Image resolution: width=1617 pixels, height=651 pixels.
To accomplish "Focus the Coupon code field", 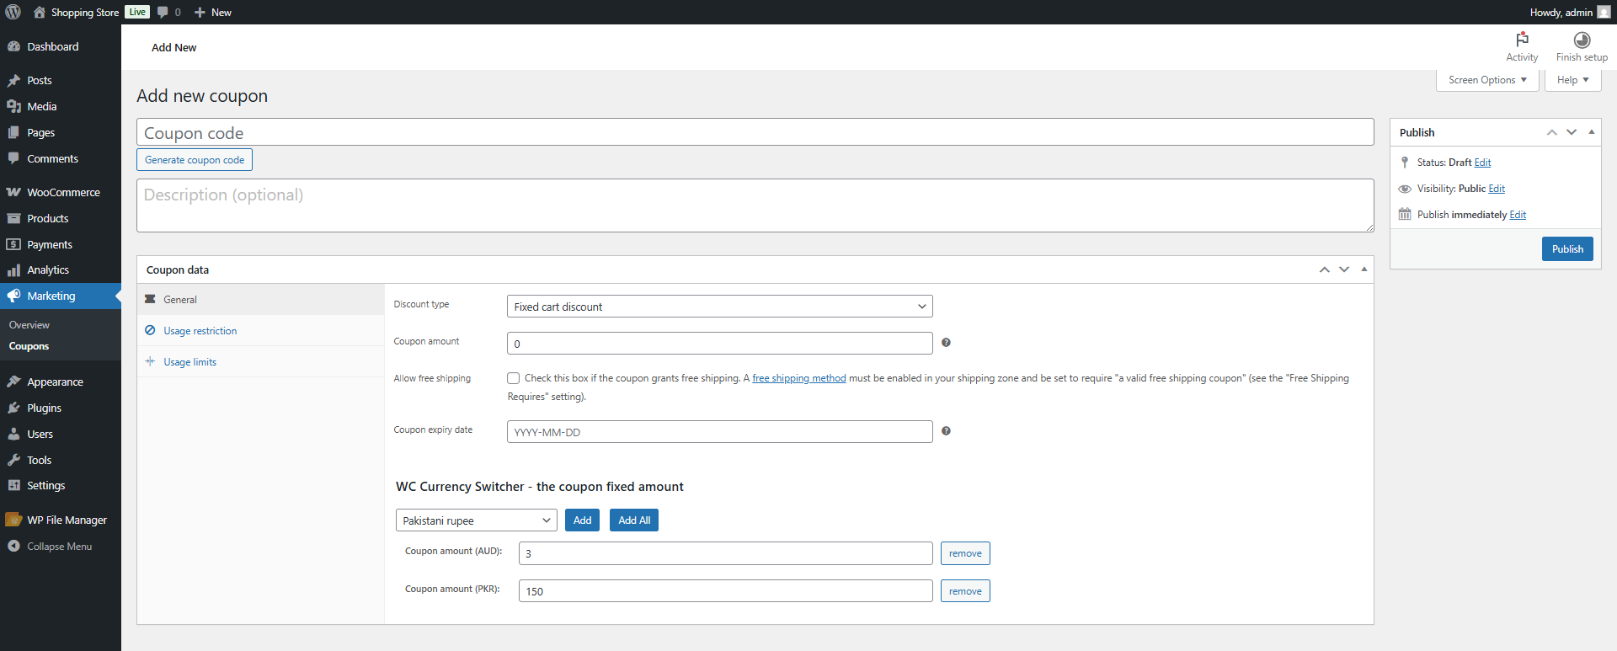I will tap(755, 132).
